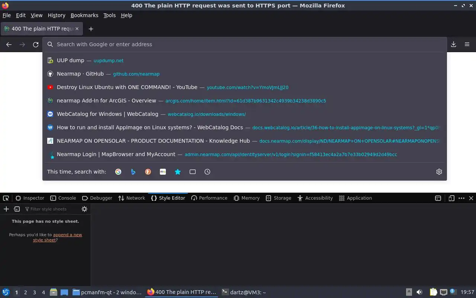The width and height of the screenshot is (476, 298).
Task: Open the File menu
Action: click(7, 15)
